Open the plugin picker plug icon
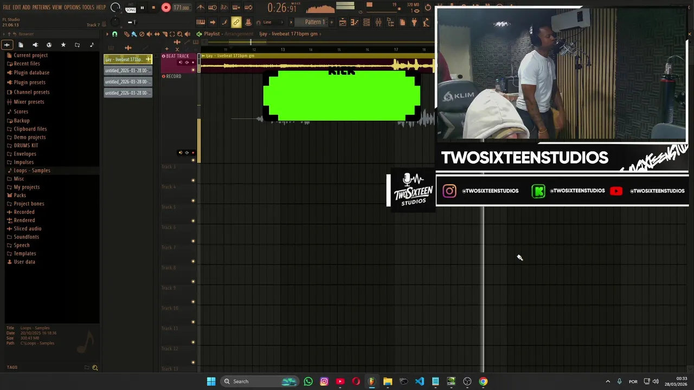The image size is (694, 390). click(x=414, y=22)
